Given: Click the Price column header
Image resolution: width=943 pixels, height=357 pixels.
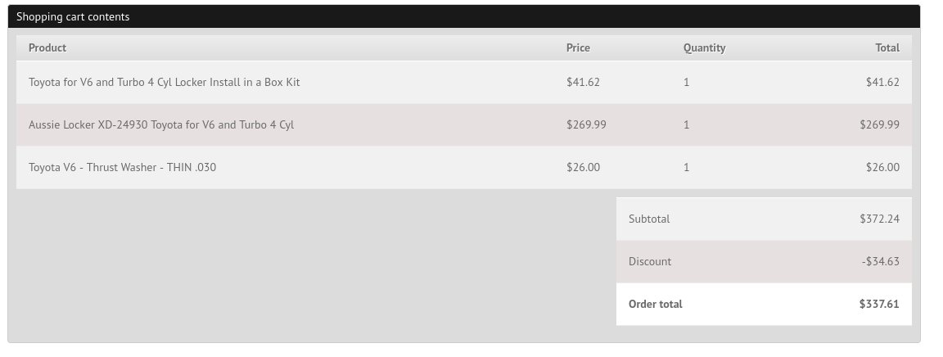Looking at the screenshot, I should click(x=578, y=47).
